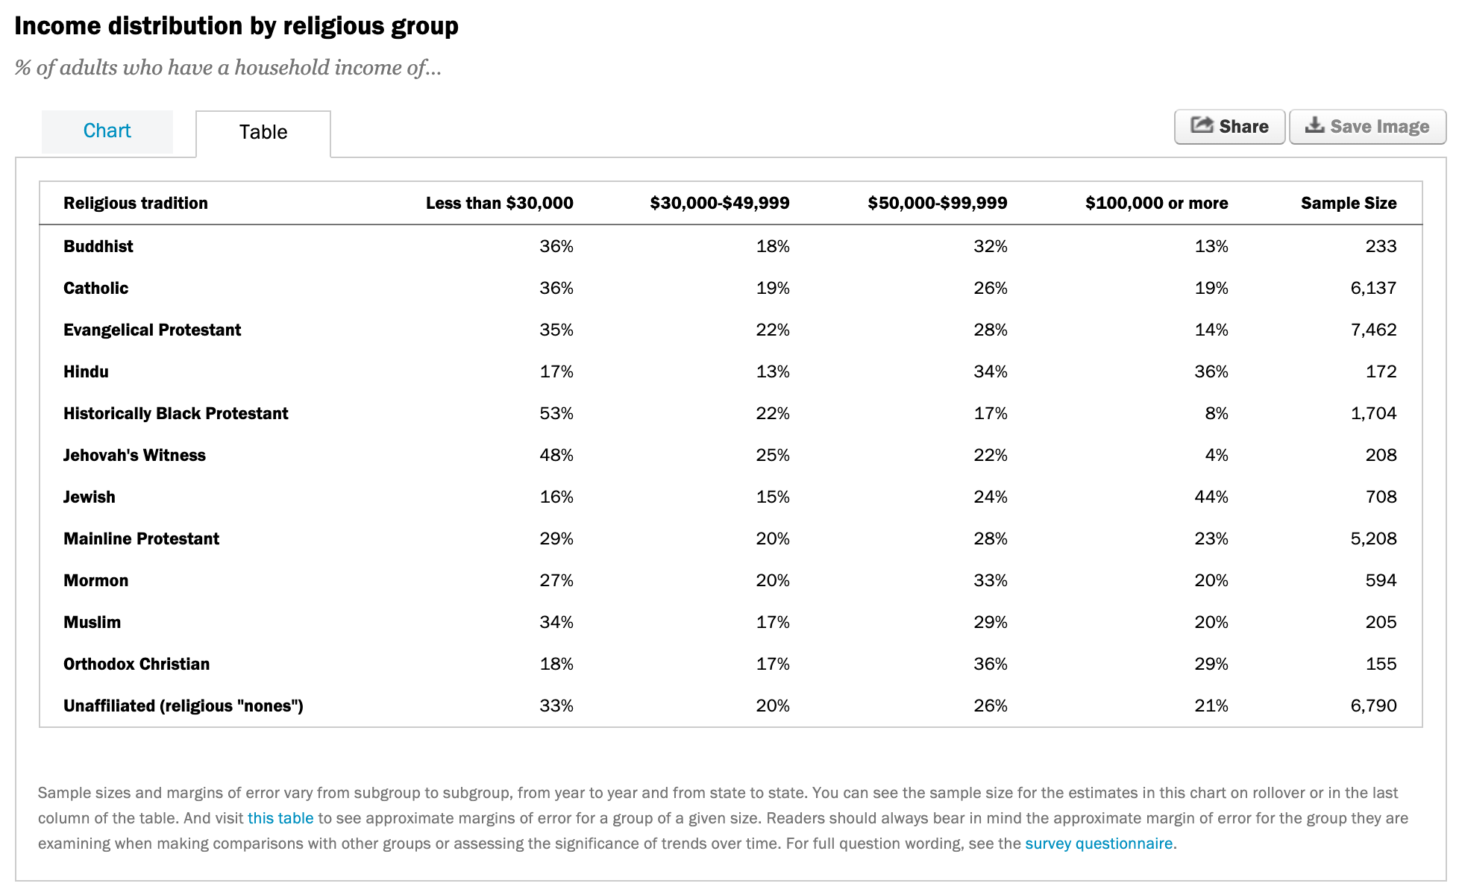Click the Save Image download icon

tap(1314, 125)
